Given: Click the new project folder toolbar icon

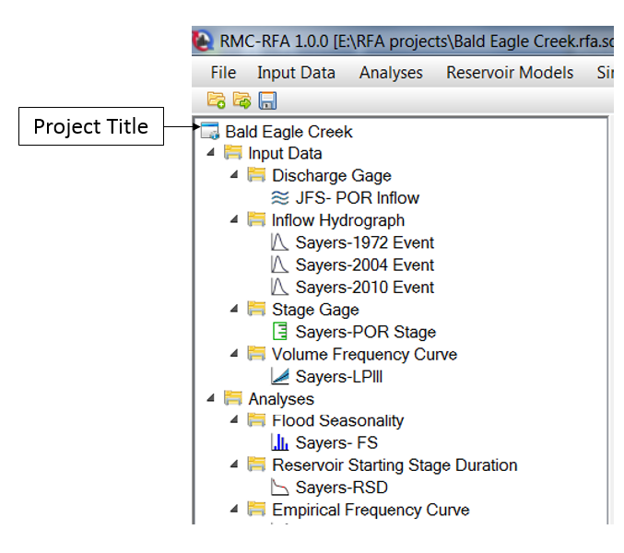Looking at the screenshot, I should click(216, 100).
